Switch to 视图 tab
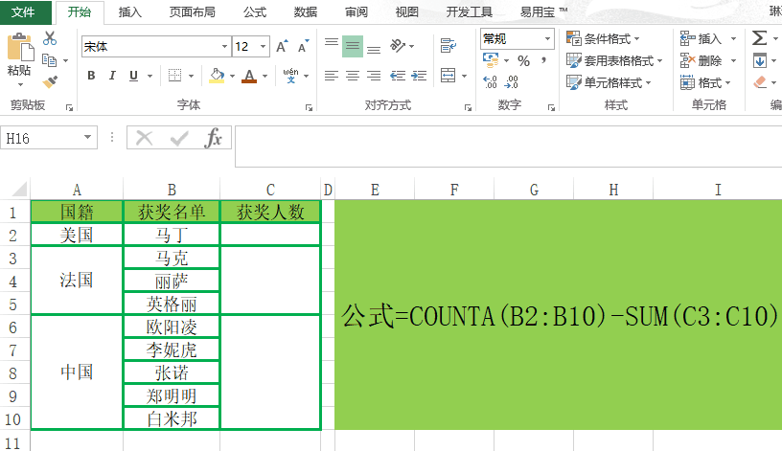Screen dimensions: 782x451 coord(407,12)
